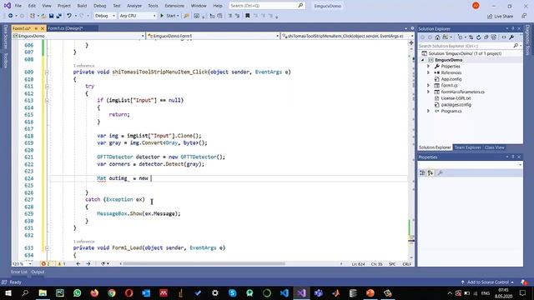Open the EmgucvDemo.Form1 type dropdown
The image size is (534, 300).
click(x=214, y=36)
